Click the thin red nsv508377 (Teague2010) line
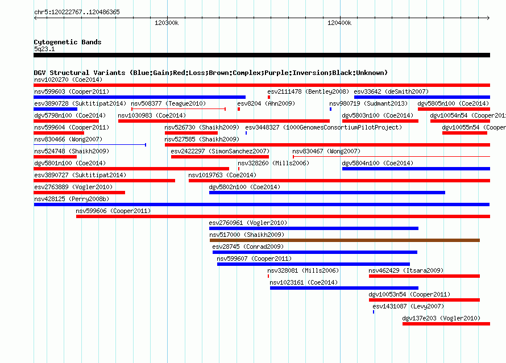Viewport: 506px width, 363px height. tap(179, 109)
